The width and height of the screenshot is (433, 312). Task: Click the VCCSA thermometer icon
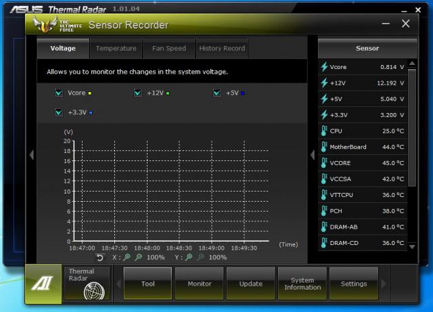[324, 179]
